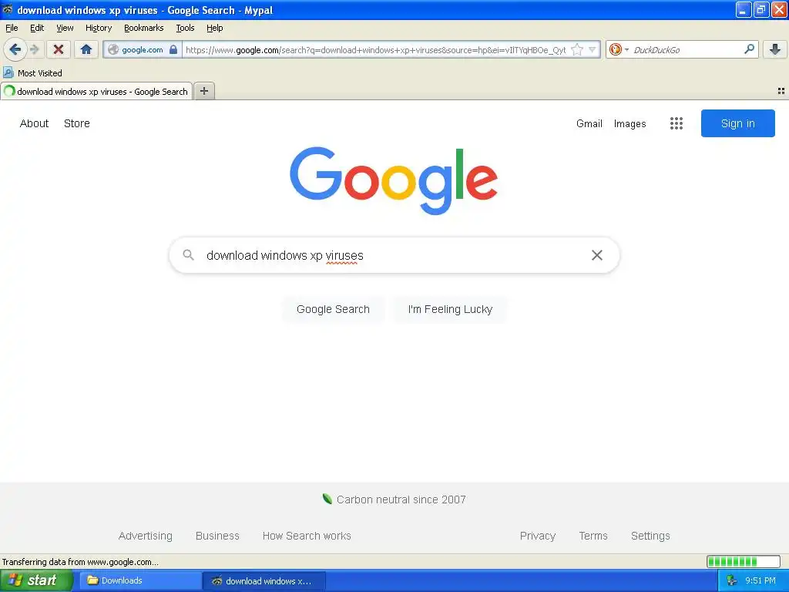789x592 pixels.
Task: Open the Privacy footer link
Action: 537,536
